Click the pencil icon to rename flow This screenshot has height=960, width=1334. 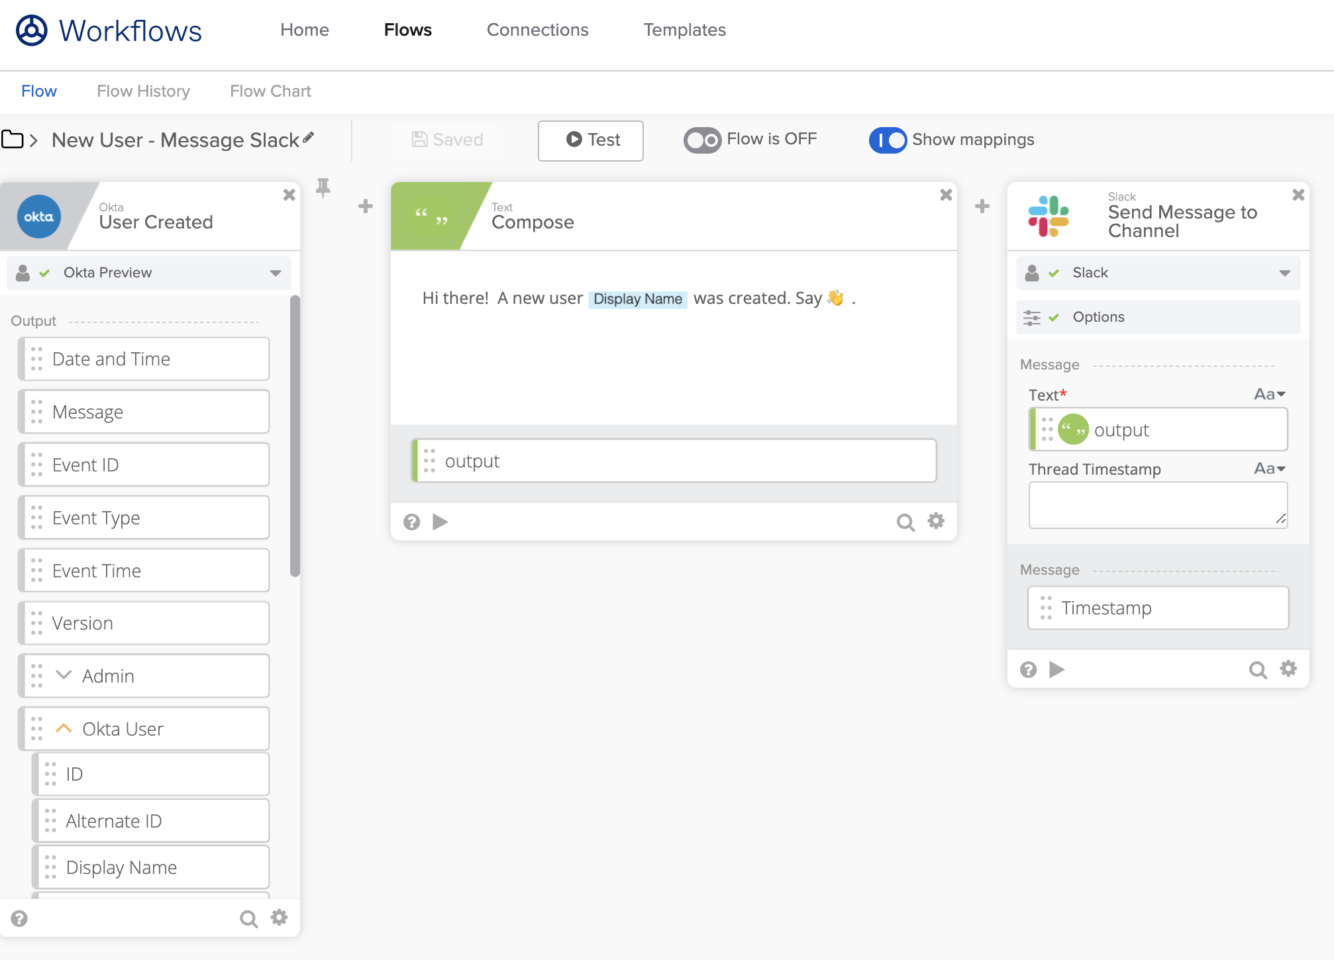(308, 138)
